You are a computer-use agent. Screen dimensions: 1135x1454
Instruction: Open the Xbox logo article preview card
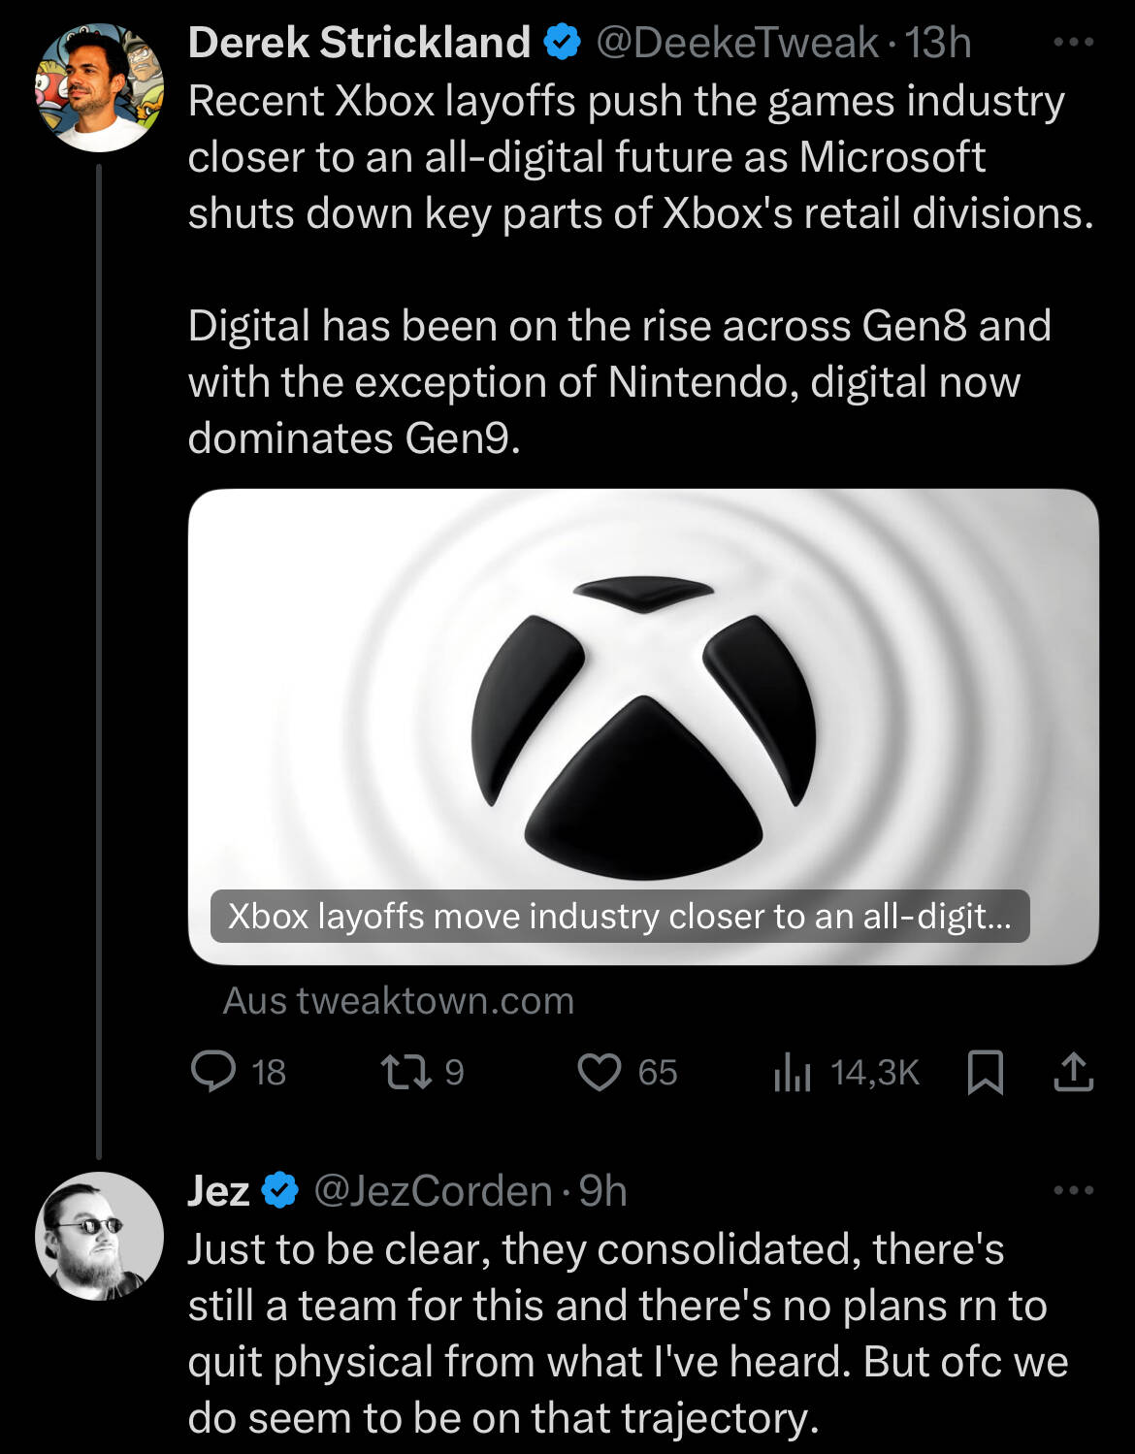642,726
